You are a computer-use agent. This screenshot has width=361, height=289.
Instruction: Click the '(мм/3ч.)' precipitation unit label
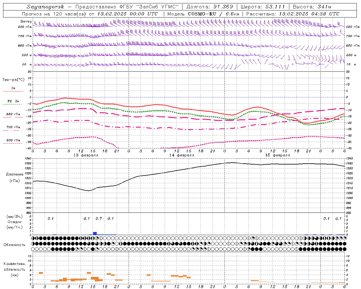(x=15, y=216)
